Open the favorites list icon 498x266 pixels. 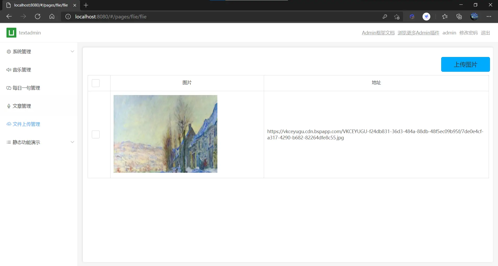click(445, 17)
